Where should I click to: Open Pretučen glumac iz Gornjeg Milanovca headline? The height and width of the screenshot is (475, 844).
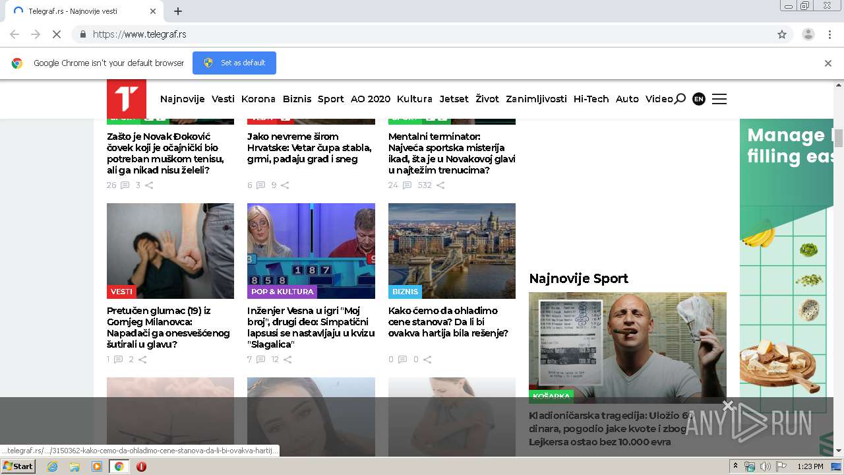pos(168,327)
